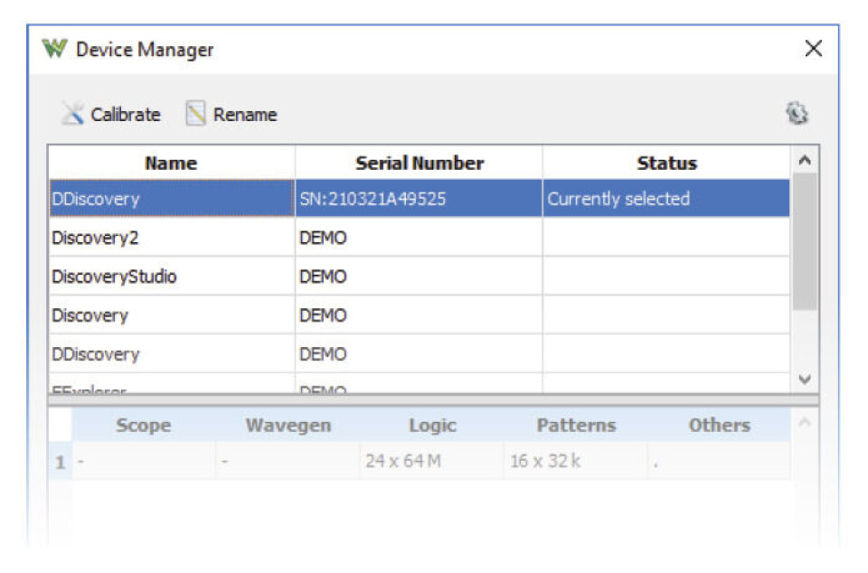Click the configuration list scroll up arrow
868x573 pixels.
pyautogui.click(x=805, y=423)
